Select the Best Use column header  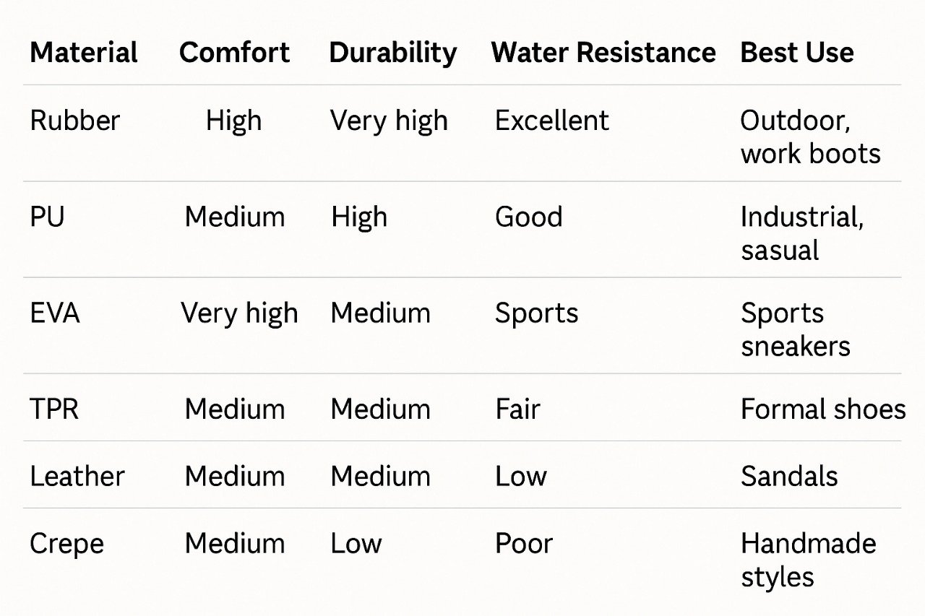point(797,53)
